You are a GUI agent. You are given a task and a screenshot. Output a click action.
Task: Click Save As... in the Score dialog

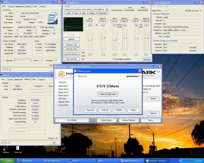point(91,110)
